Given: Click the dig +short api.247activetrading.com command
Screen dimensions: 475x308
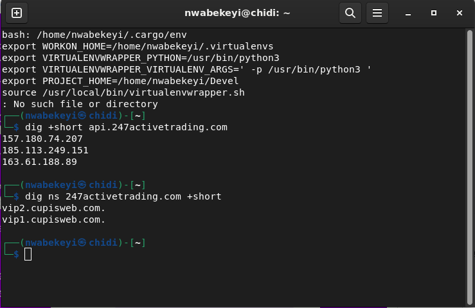Looking at the screenshot, I should click(126, 127).
